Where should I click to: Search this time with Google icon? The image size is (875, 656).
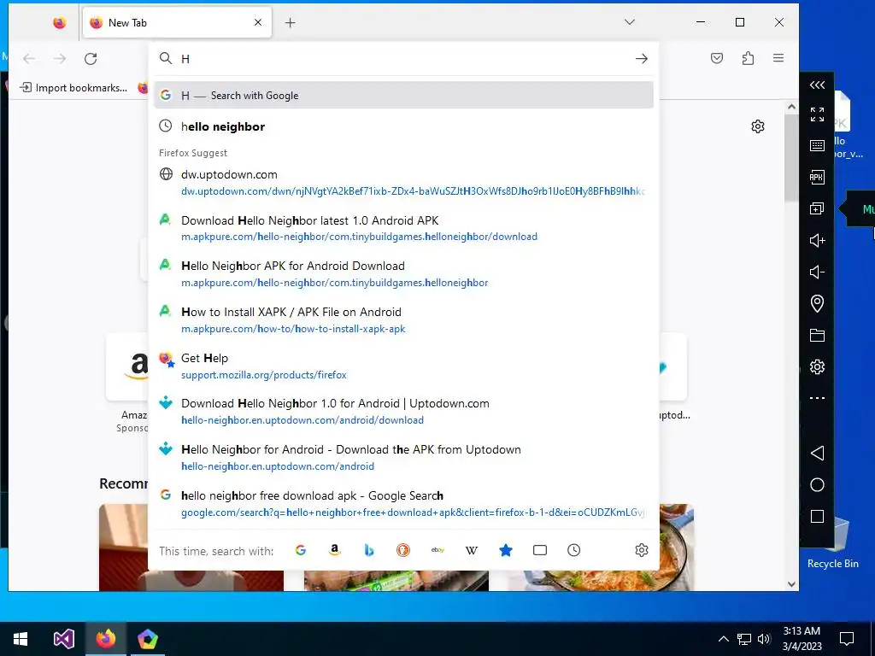pyautogui.click(x=300, y=551)
